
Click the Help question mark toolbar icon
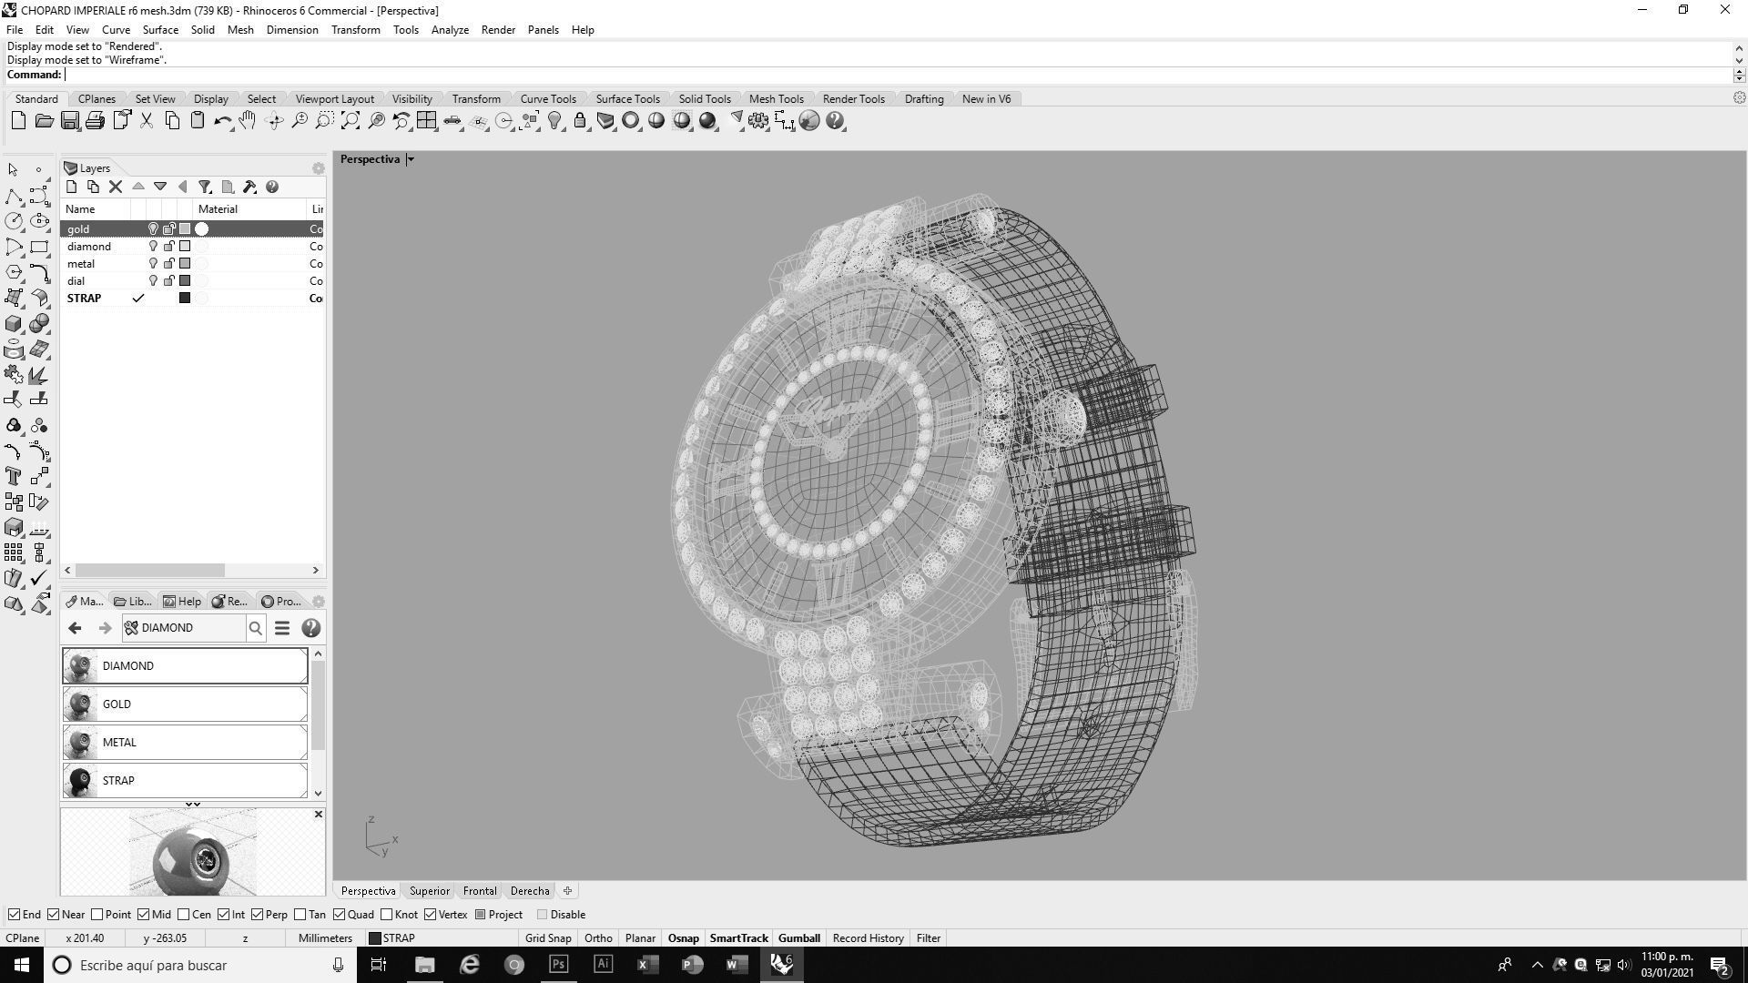point(835,121)
